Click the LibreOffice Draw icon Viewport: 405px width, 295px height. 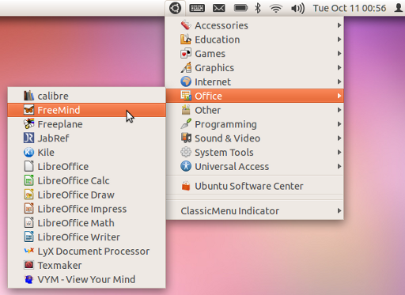pos(28,195)
